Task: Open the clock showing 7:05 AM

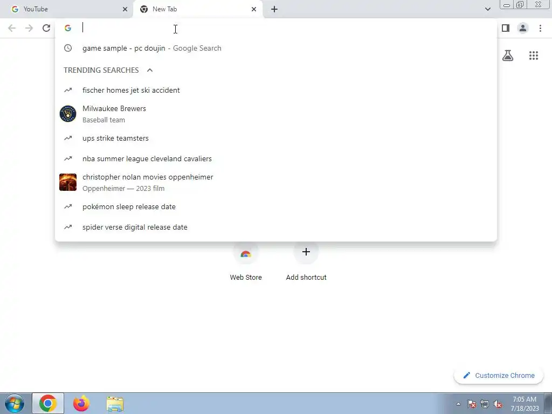Action: pos(525,404)
